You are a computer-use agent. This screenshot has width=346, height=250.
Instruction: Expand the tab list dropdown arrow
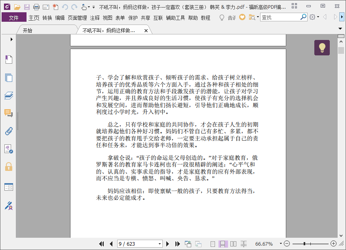click(340, 28)
